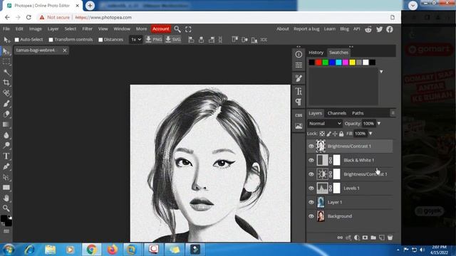Image resolution: width=456 pixels, height=256 pixels.
Task: Open the Character panel icon
Action: pos(299,91)
